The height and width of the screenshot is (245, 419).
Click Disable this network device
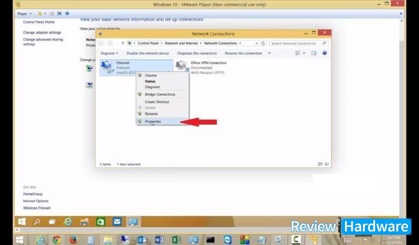[x=148, y=53]
